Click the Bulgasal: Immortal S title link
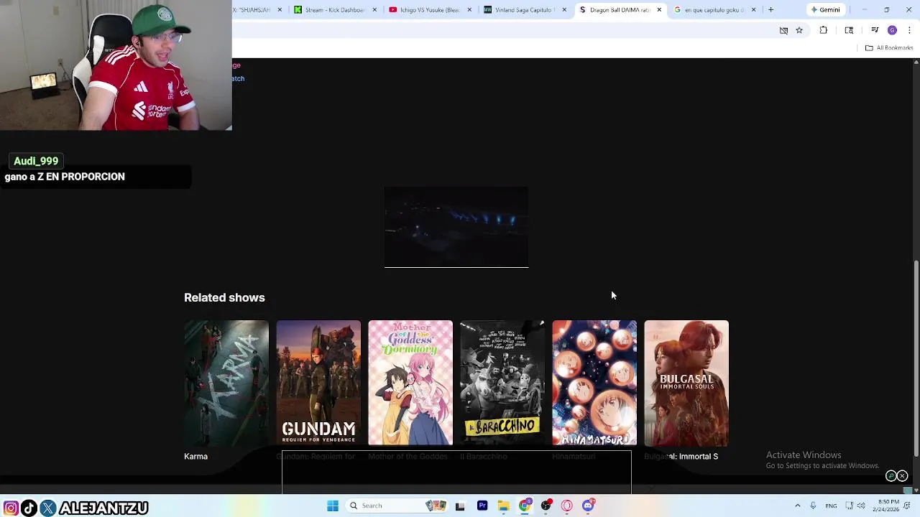Screen dimensions: 920x517 (x=681, y=457)
